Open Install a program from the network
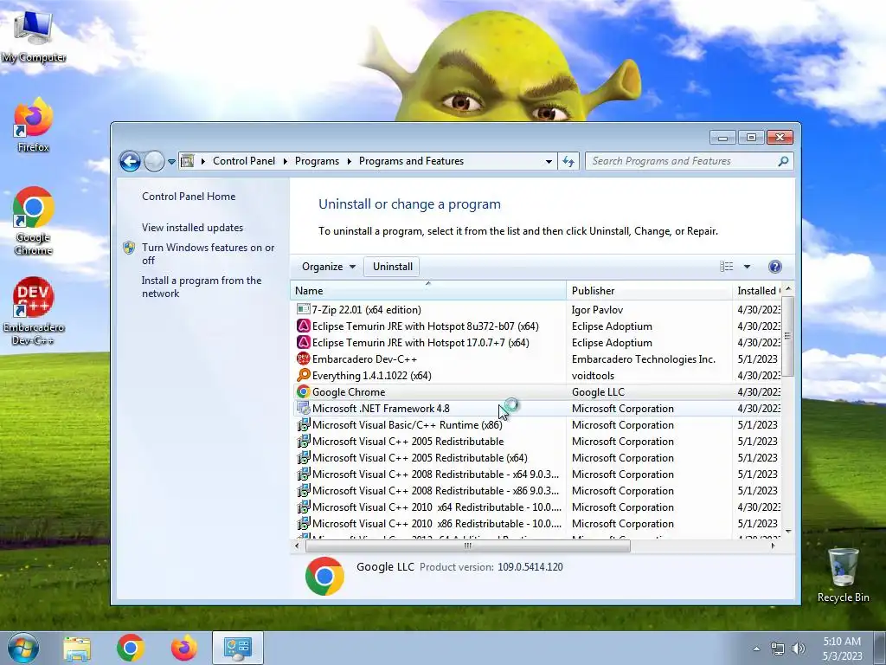Screen dimensions: 886x665 coord(201,287)
